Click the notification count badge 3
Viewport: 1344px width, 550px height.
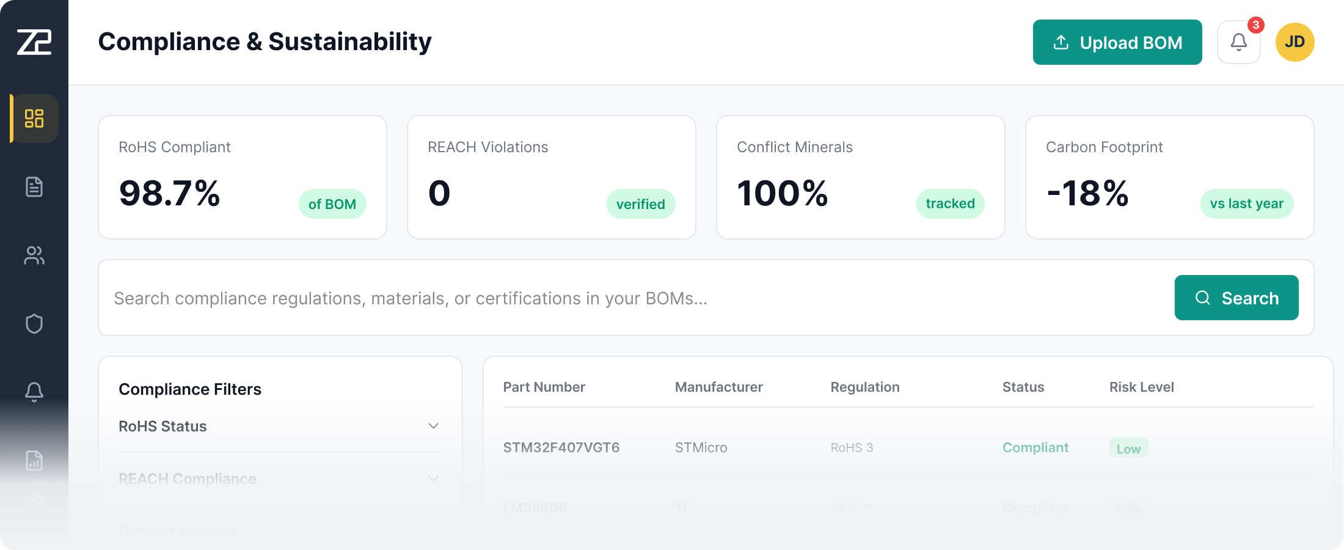(1256, 25)
